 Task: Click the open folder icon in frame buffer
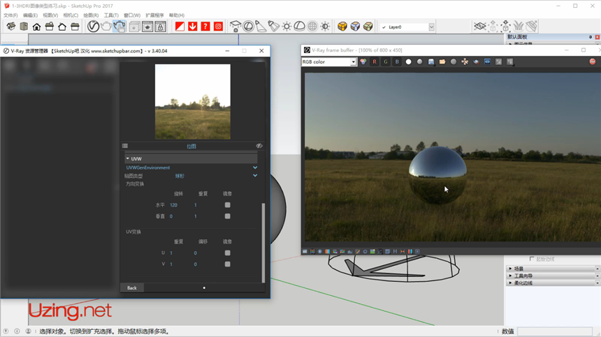442,62
